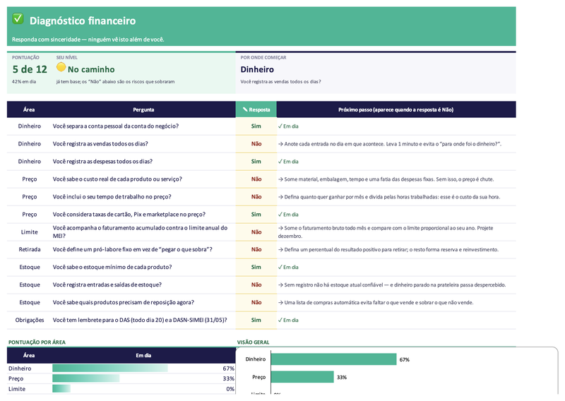Open the Não answer cell for registering daily sales

[256, 144]
